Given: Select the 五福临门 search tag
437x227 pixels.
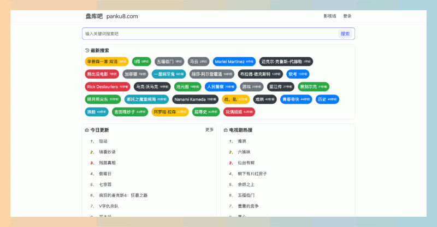Looking at the screenshot, I should coord(169,62).
